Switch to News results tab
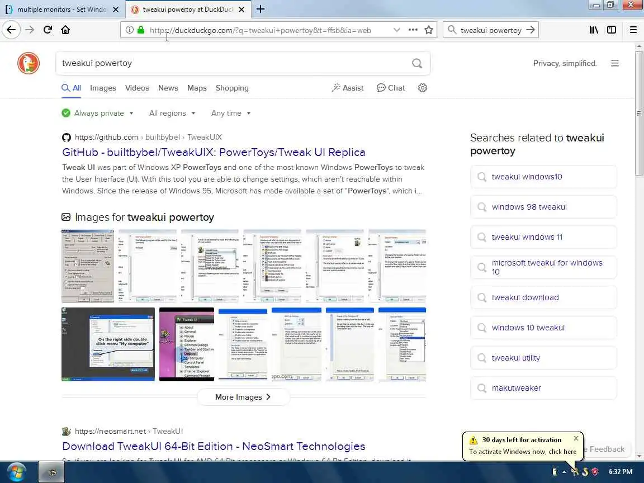This screenshot has width=644, height=483. pos(168,88)
